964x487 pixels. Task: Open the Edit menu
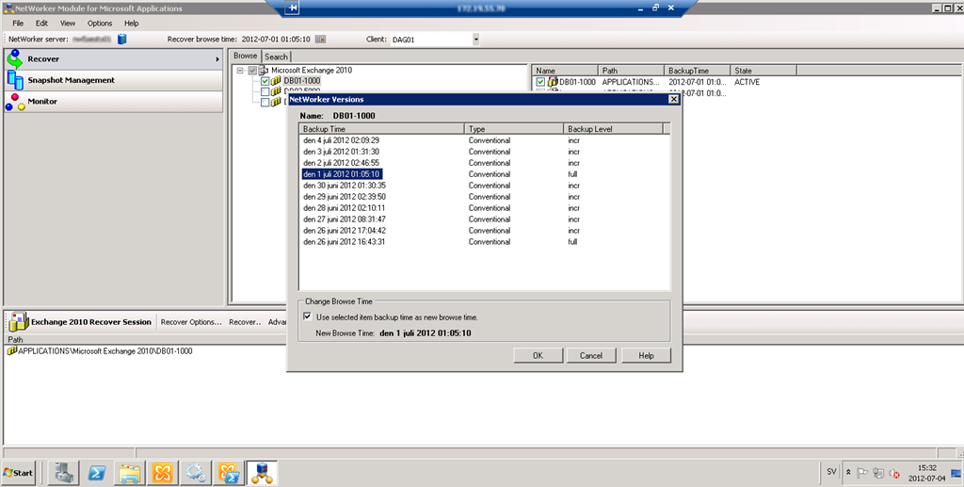(41, 24)
